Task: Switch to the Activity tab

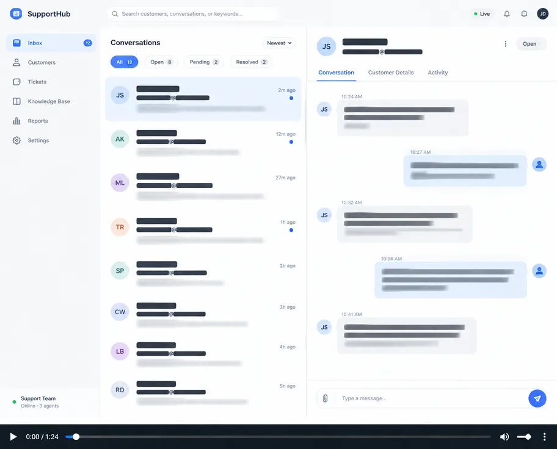Action: click(438, 73)
